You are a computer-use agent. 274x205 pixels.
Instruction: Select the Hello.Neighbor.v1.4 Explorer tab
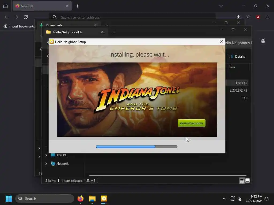click(x=75, y=32)
